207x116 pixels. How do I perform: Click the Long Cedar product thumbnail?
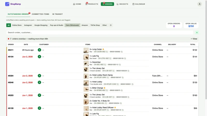86,50
